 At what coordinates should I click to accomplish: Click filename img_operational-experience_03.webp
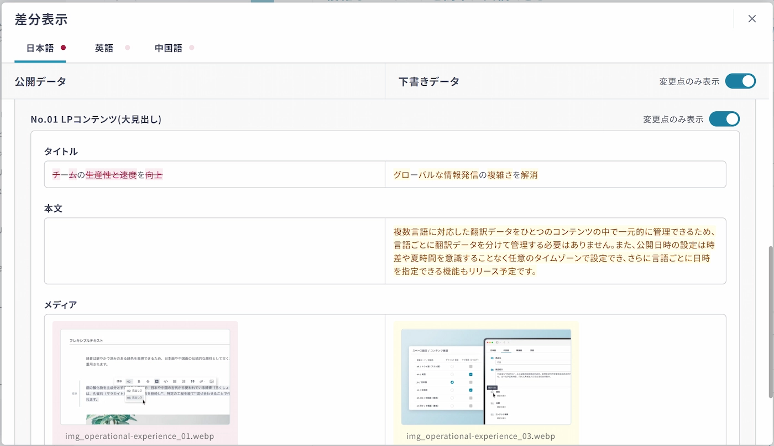tap(480, 436)
